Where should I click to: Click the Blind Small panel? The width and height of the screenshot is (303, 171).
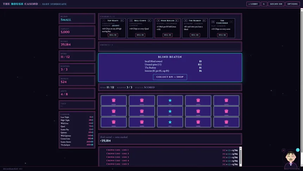77,19
